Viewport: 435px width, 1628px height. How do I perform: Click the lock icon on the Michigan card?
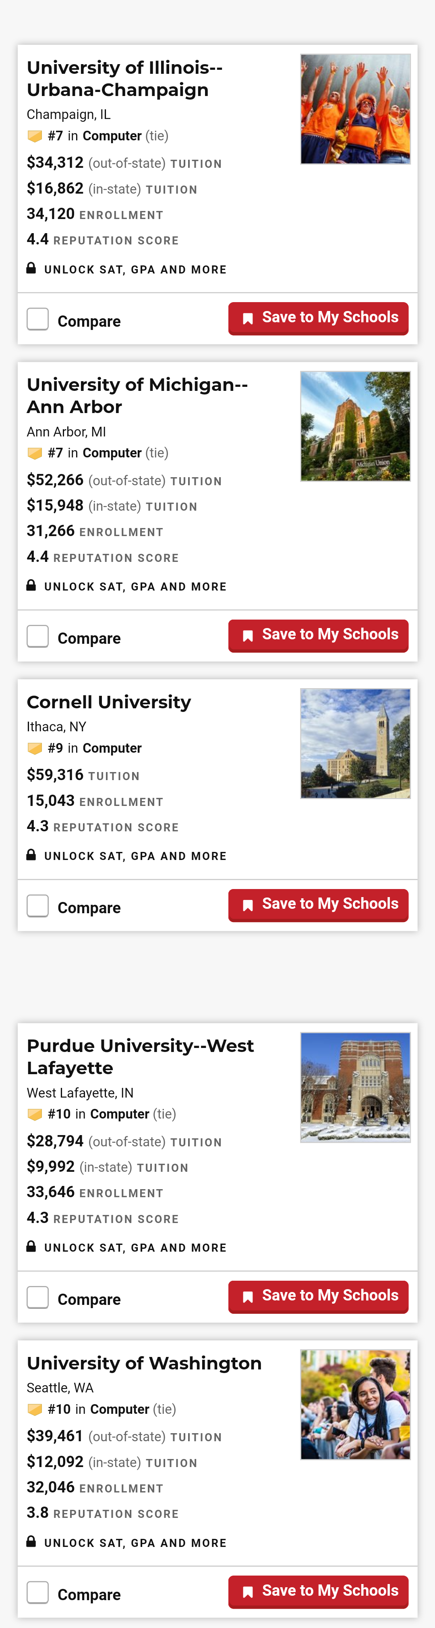pos(31,585)
